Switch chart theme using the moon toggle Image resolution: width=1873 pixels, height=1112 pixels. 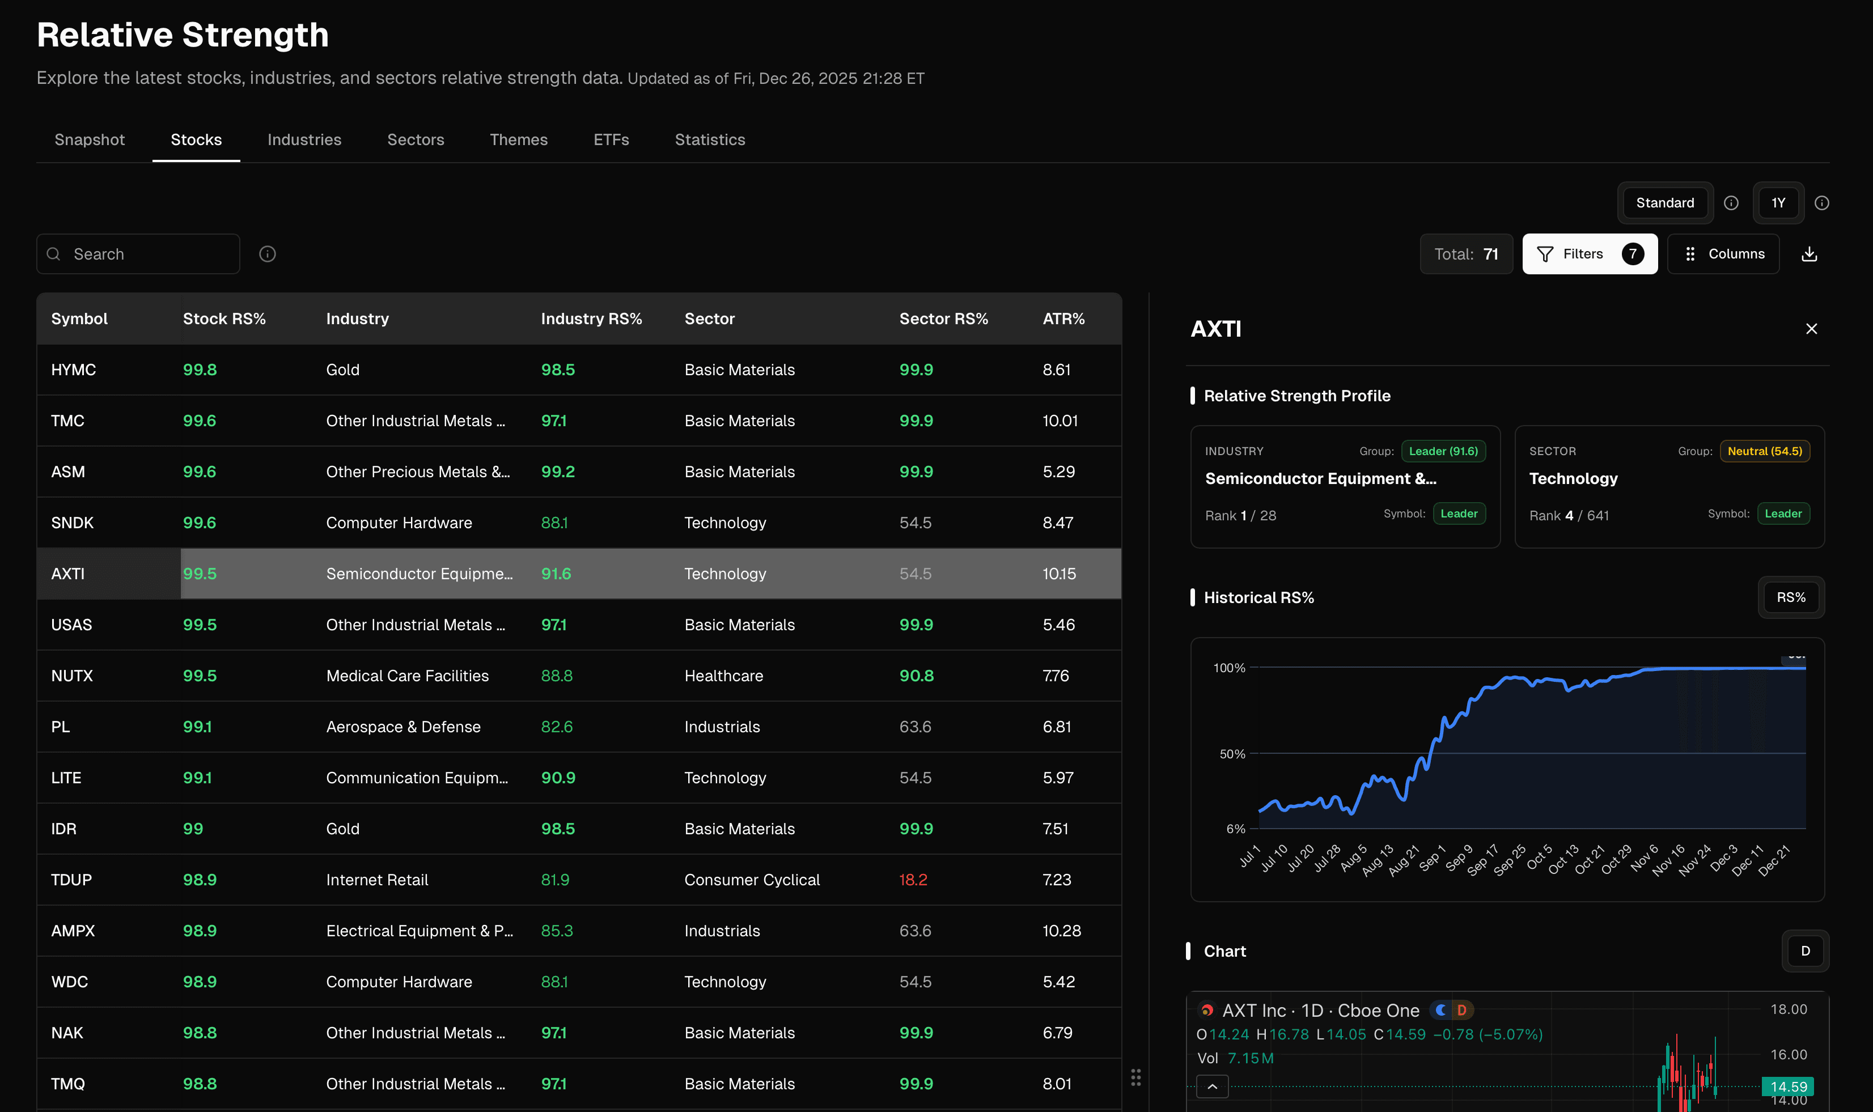1441,1009
